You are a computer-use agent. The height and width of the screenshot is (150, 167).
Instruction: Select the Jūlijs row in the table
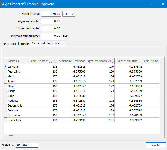pyautogui.click(x=82, y=96)
